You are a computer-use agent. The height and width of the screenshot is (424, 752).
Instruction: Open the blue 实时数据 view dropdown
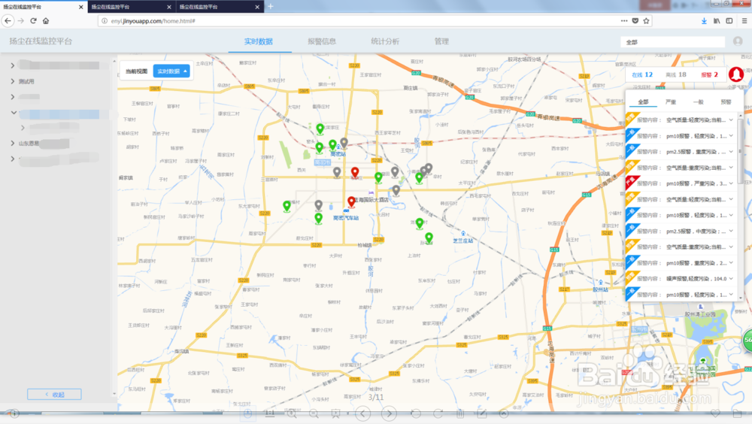pos(171,71)
